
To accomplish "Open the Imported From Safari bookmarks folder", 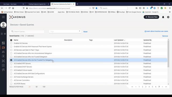I will [x=32, y=12].
